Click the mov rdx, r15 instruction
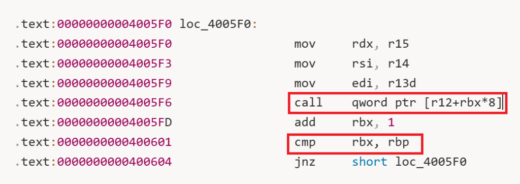 (351, 44)
